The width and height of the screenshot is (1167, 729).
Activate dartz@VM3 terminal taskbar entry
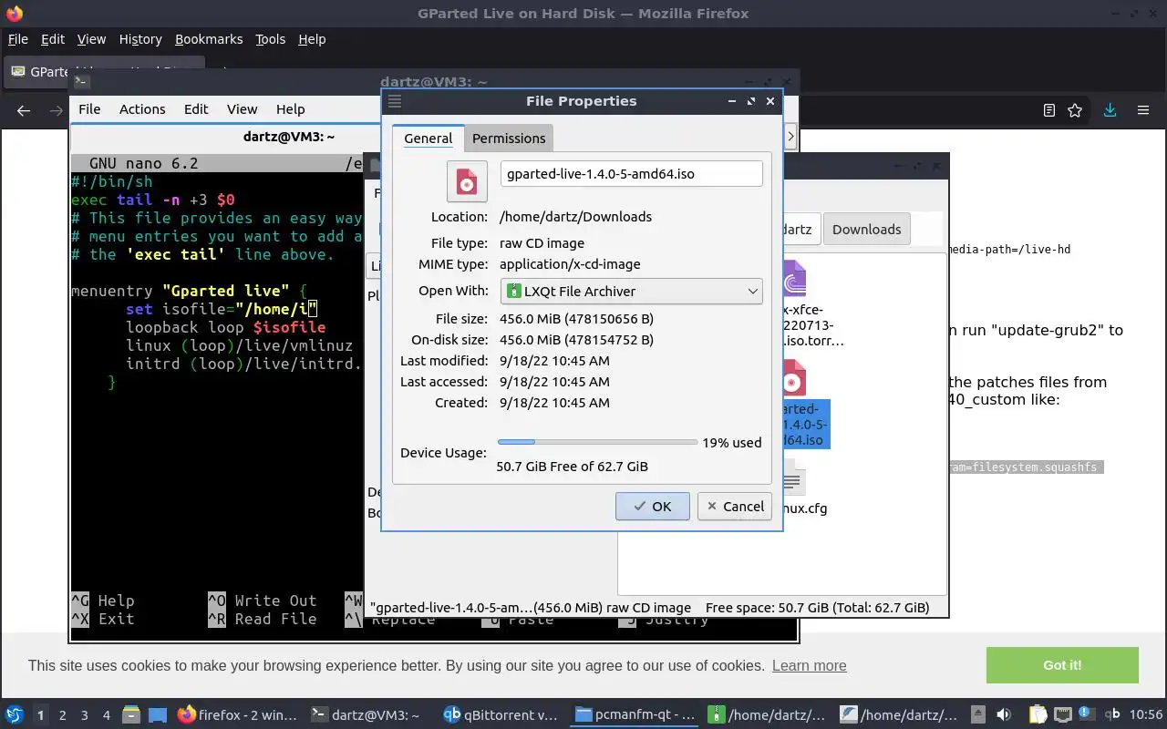pyautogui.click(x=368, y=715)
